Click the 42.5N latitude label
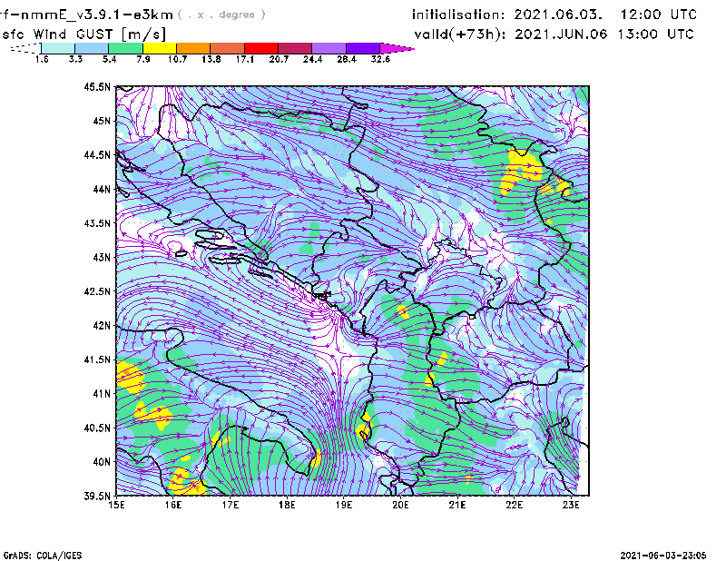Viewport: 726px width, 561px height. click(97, 291)
